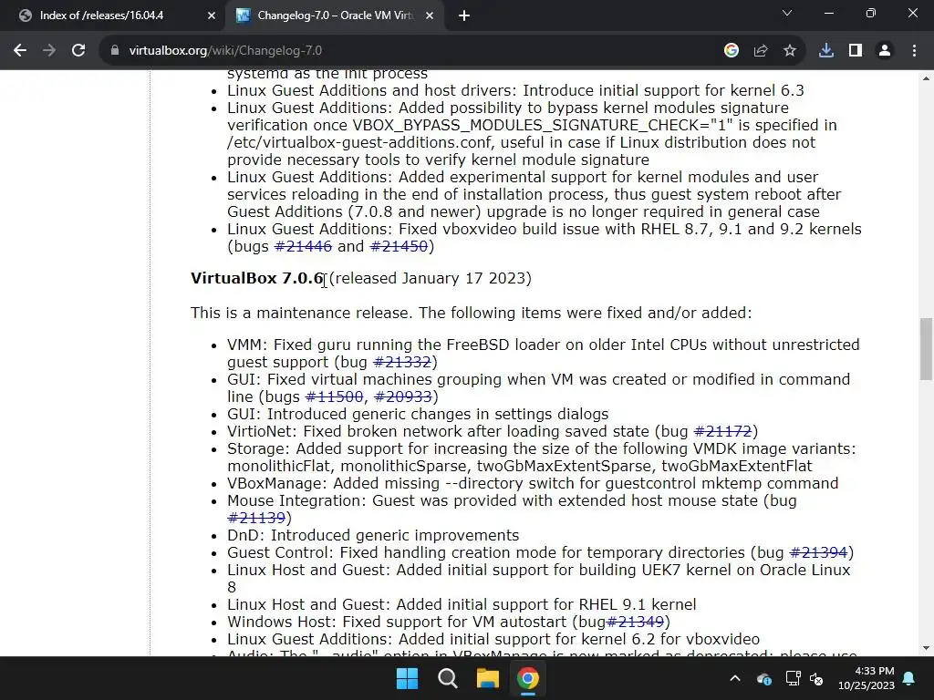Open the clock and date 4:33 PM

coord(867,678)
